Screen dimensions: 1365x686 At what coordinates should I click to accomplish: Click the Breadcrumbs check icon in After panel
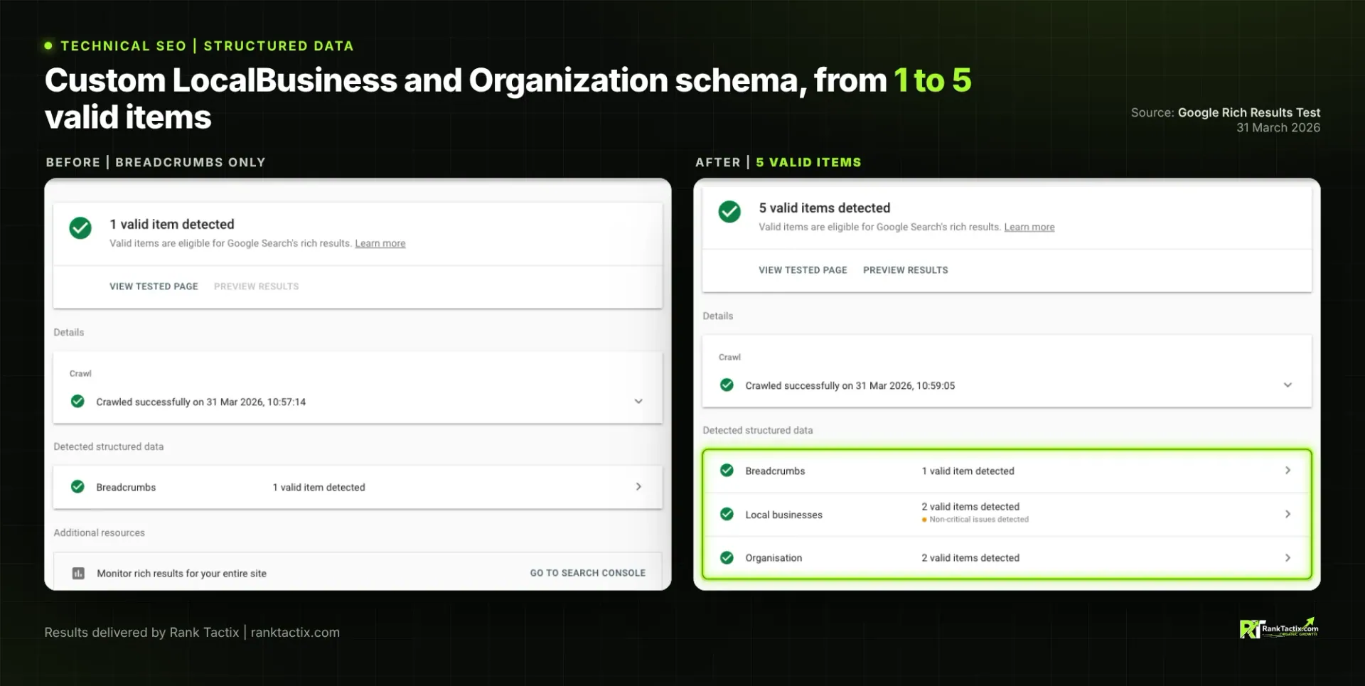click(x=727, y=471)
